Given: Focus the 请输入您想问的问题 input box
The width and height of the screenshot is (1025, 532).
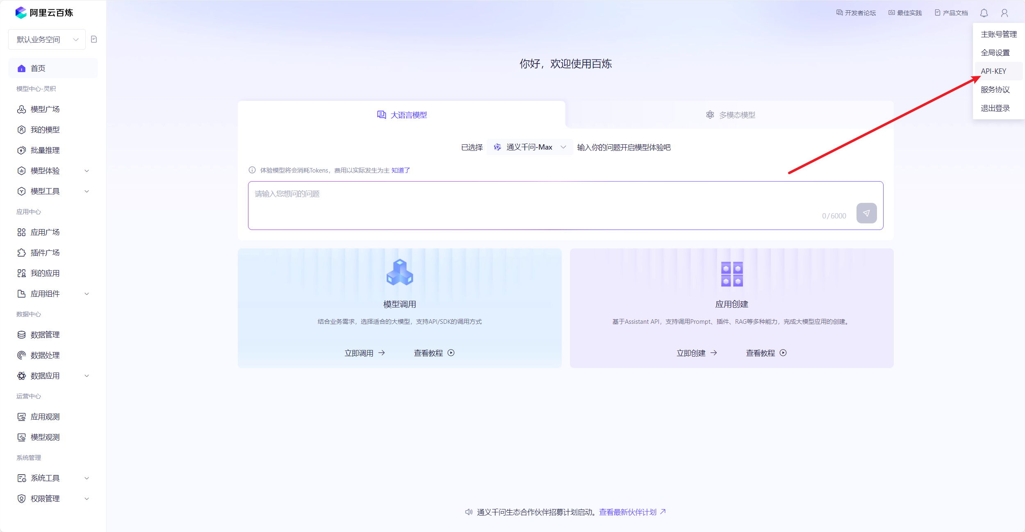Looking at the screenshot, I should [566, 205].
